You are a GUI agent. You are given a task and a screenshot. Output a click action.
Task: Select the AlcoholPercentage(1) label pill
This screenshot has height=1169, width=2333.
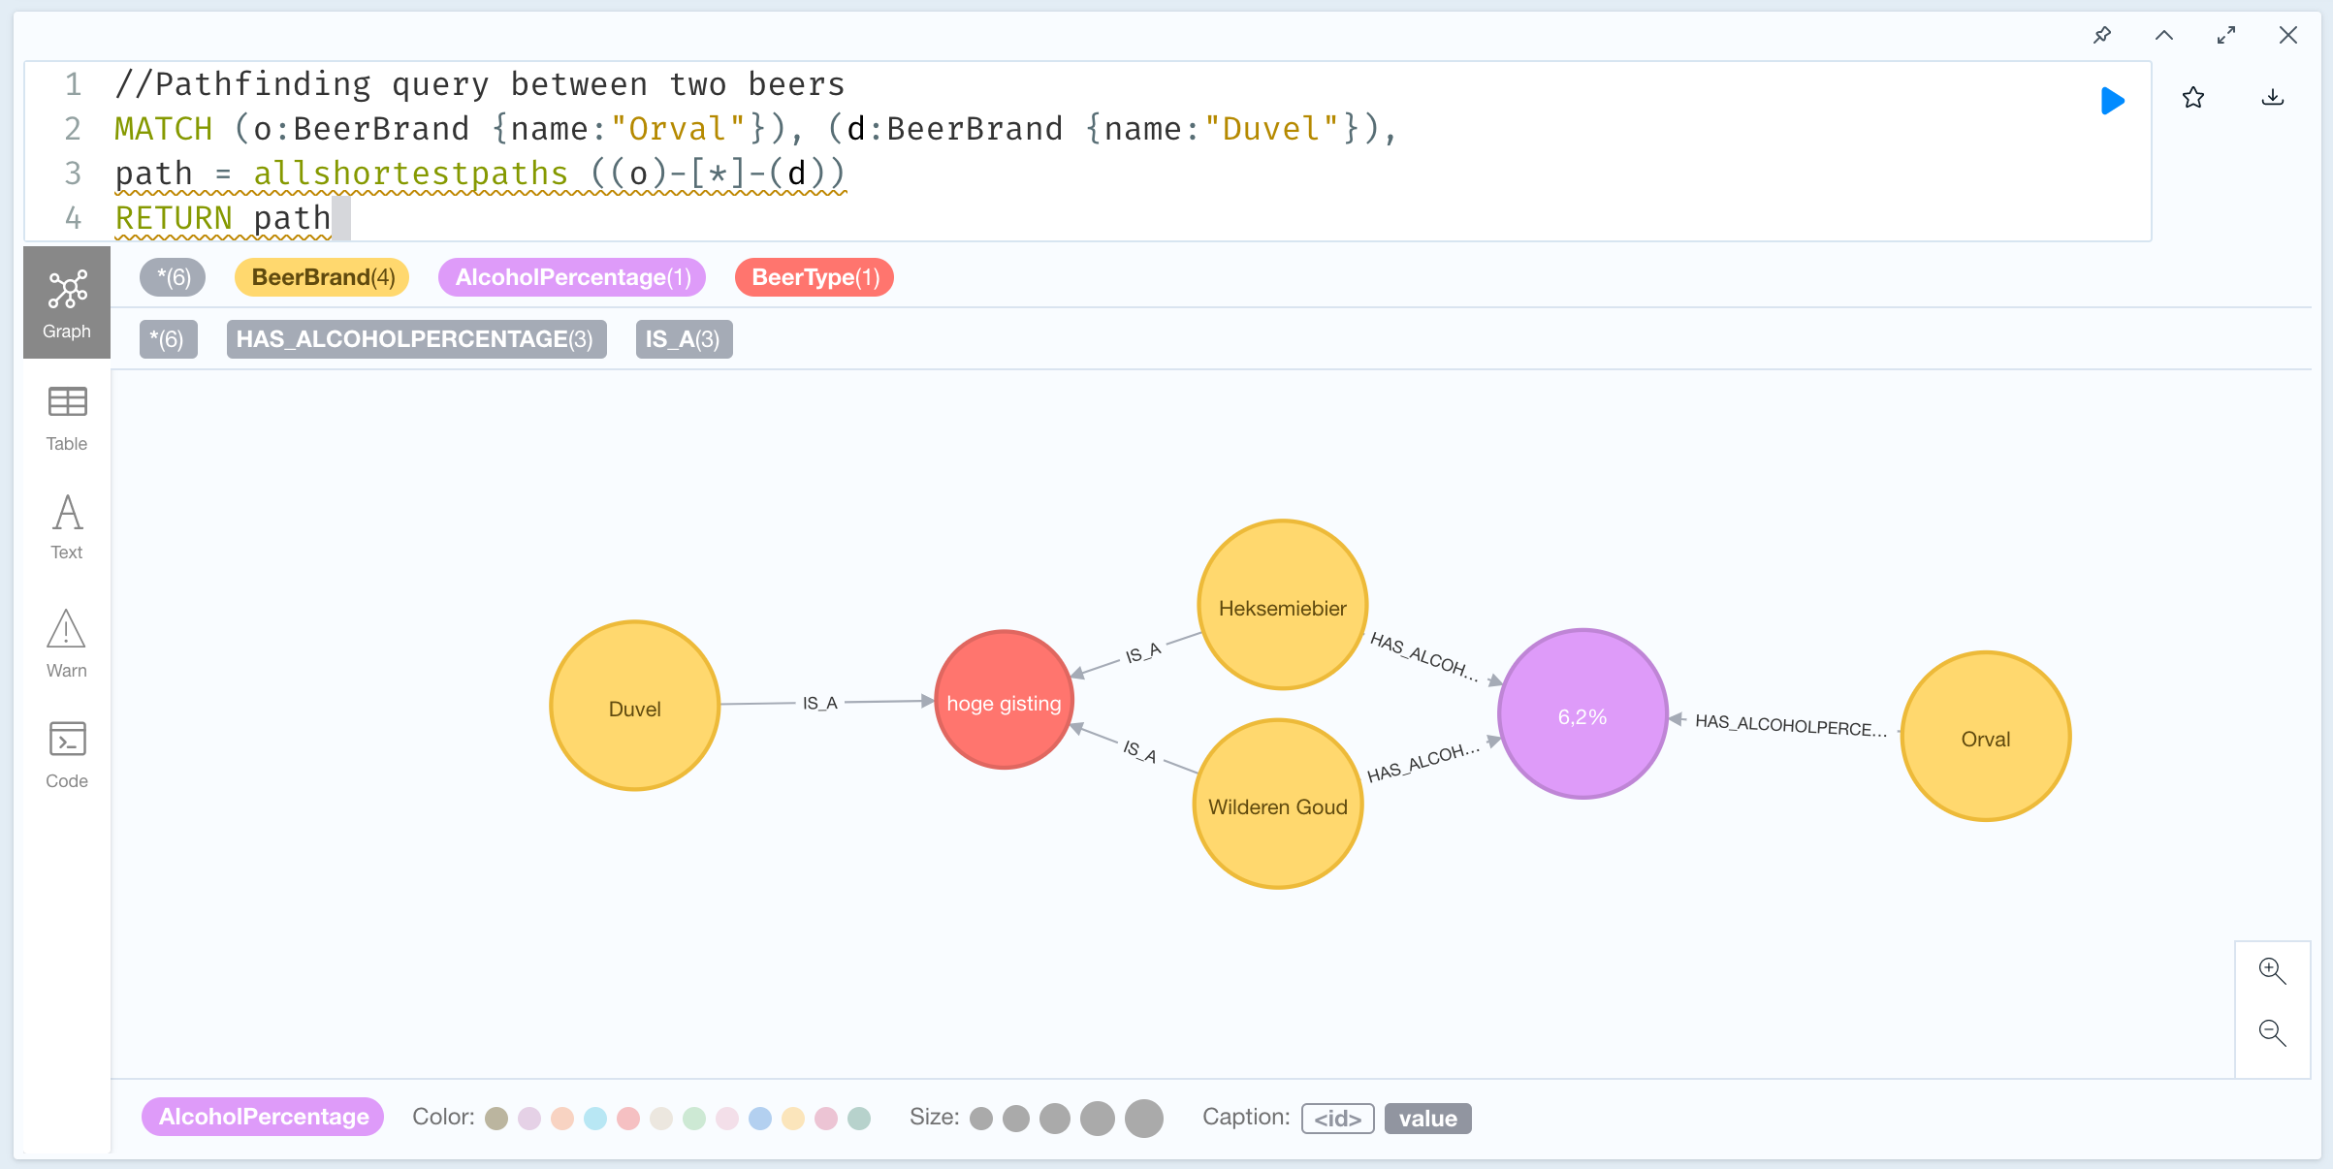572,277
